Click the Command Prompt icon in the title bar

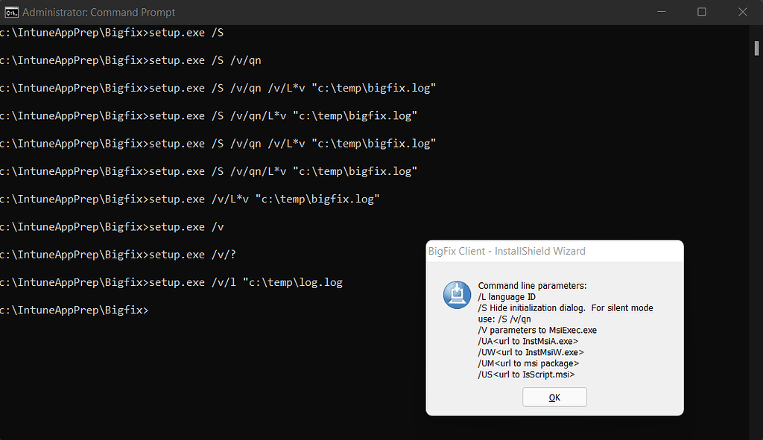[x=13, y=12]
